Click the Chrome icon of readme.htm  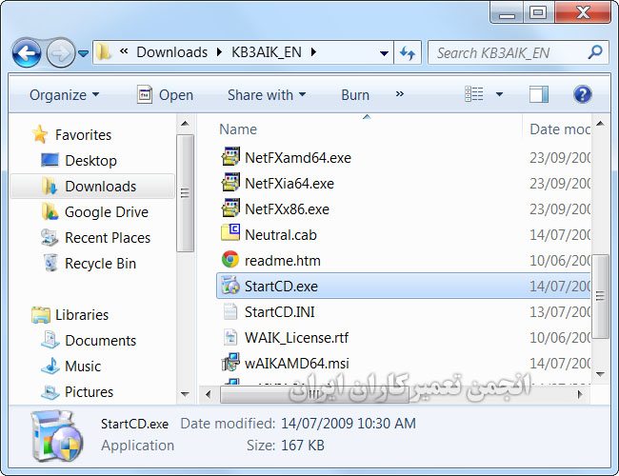coord(230,260)
